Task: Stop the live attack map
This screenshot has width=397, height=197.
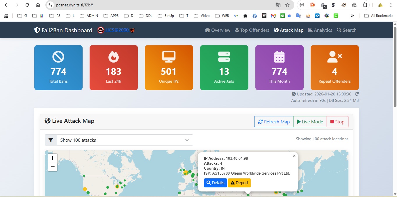Action: (337, 122)
